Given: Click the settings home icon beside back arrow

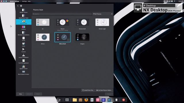Looking at the screenshot, I should pyautogui.click(x=21, y=6).
